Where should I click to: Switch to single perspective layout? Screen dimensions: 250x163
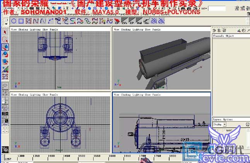click(x=5, y=86)
